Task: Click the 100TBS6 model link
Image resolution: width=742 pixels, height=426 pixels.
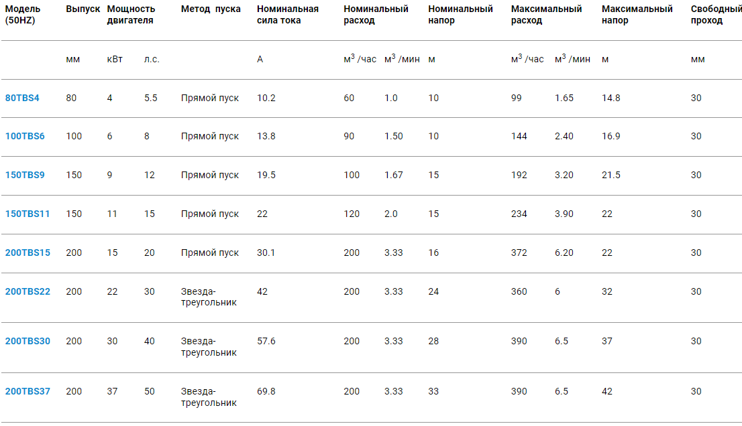Action: click(x=25, y=137)
